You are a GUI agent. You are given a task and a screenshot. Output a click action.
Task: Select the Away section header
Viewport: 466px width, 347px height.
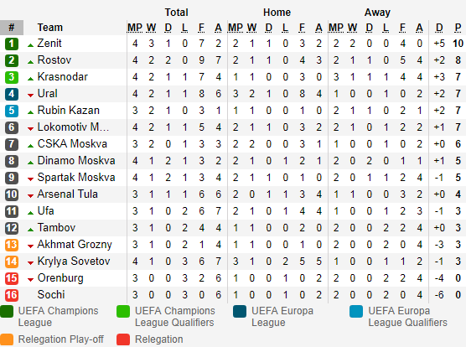pos(377,13)
